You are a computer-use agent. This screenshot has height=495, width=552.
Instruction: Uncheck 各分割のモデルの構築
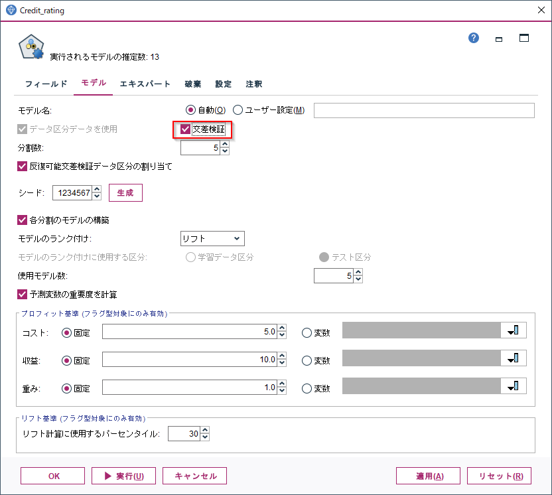pyautogui.click(x=22, y=220)
